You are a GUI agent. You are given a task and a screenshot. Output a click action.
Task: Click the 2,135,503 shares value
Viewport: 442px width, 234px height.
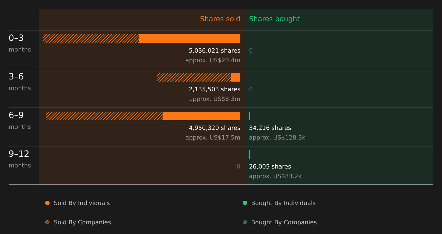(x=215, y=89)
